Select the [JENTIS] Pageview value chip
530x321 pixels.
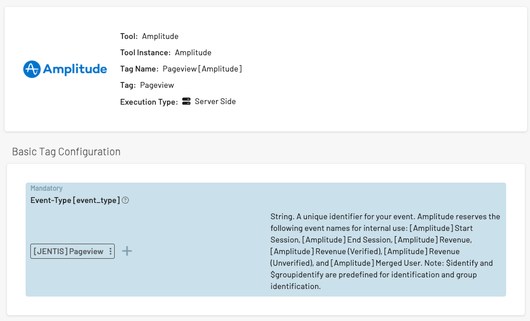pyautogui.click(x=72, y=251)
